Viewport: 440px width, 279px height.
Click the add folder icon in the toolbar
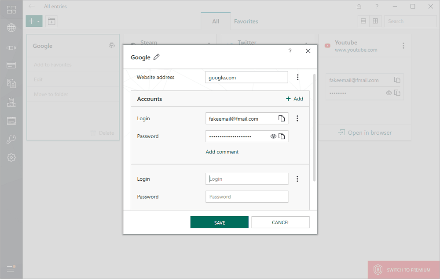(x=51, y=21)
